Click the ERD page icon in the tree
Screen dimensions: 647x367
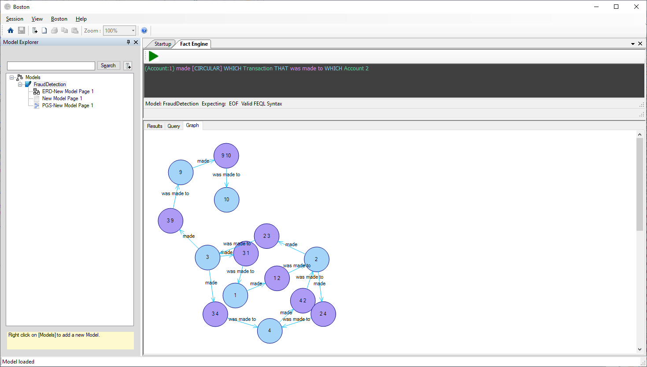coord(37,91)
